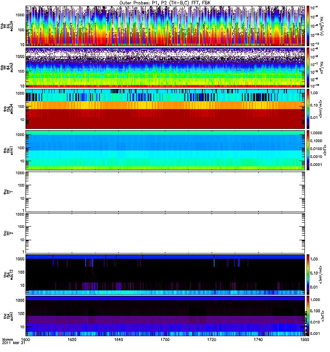Click the thb fbk edc34 filter bank panel
This screenshot has width=330, height=352.
(165, 108)
